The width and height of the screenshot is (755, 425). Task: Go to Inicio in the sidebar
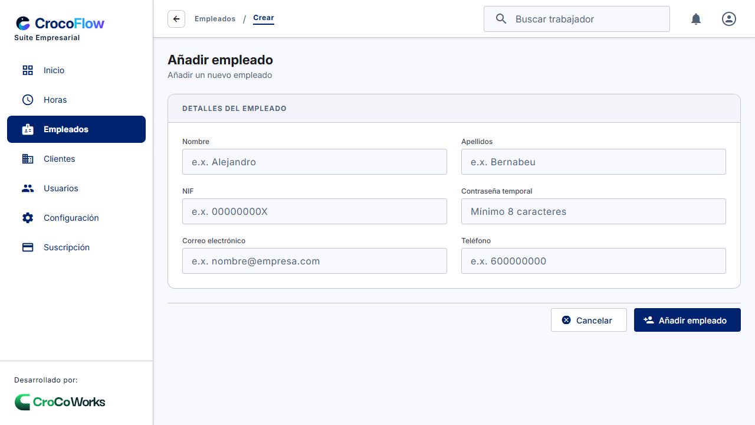pyautogui.click(x=76, y=70)
